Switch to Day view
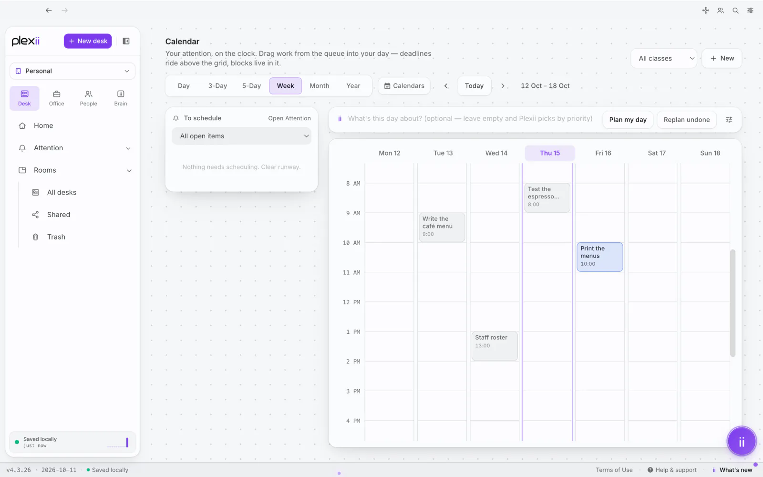 point(184,86)
